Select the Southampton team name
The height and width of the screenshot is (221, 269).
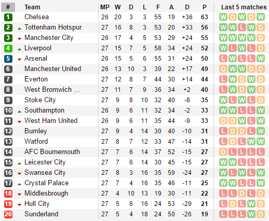44,111
